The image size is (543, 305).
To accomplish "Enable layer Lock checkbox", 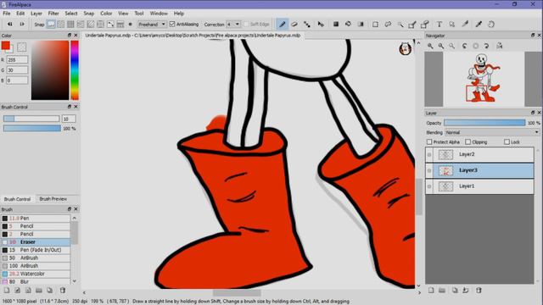I will point(507,141).
